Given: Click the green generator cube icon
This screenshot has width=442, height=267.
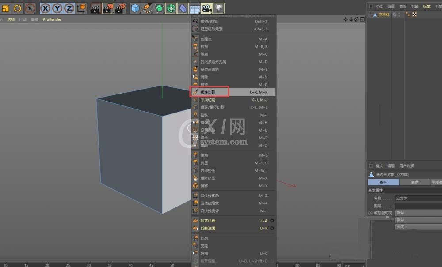Looking at the screenshot, I should tap(159, 8).
